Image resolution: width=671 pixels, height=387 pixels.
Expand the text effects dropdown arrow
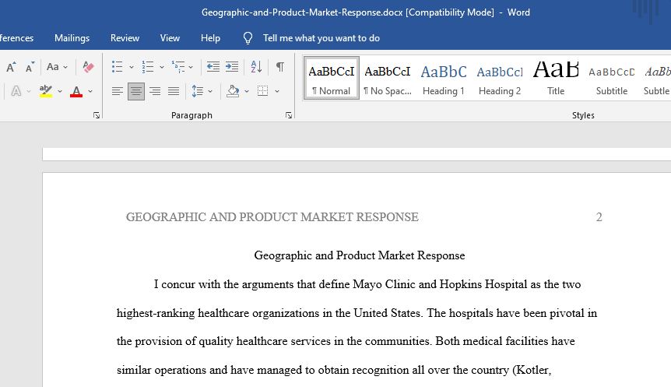click(28, 91)
